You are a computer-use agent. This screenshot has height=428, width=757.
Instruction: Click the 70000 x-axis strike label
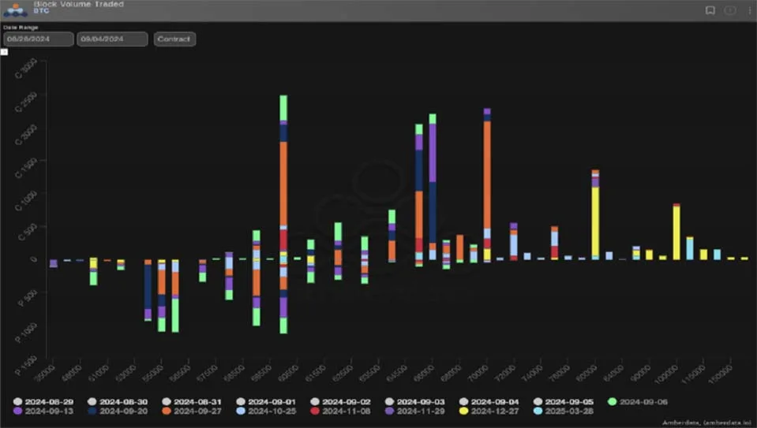tap(478, 374)
